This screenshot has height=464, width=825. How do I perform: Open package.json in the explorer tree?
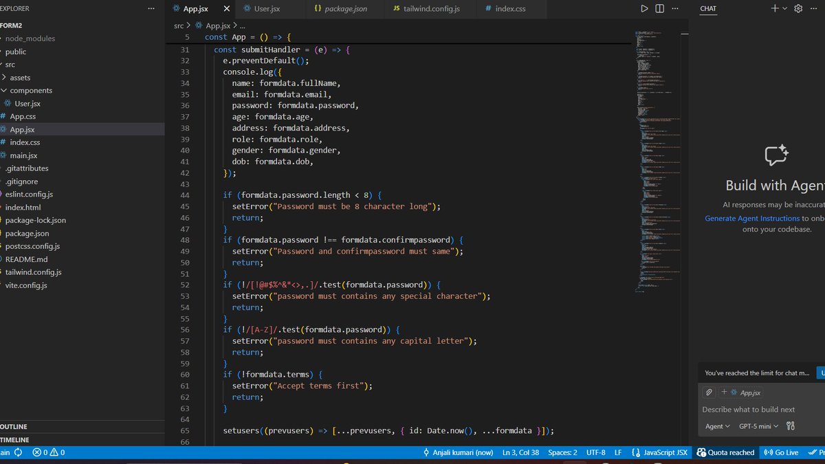pyautogui.click(x=27, y=234)
